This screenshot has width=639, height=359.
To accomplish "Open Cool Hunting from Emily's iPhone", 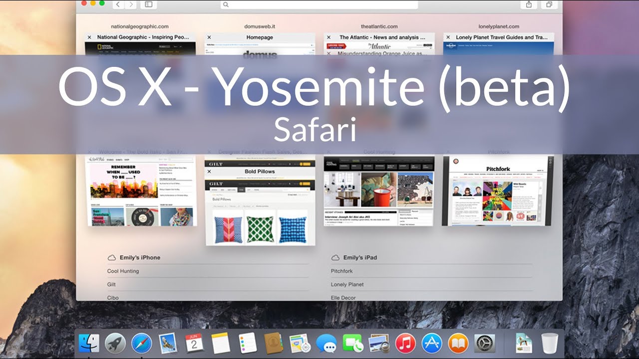I will (x=123, y=271).
